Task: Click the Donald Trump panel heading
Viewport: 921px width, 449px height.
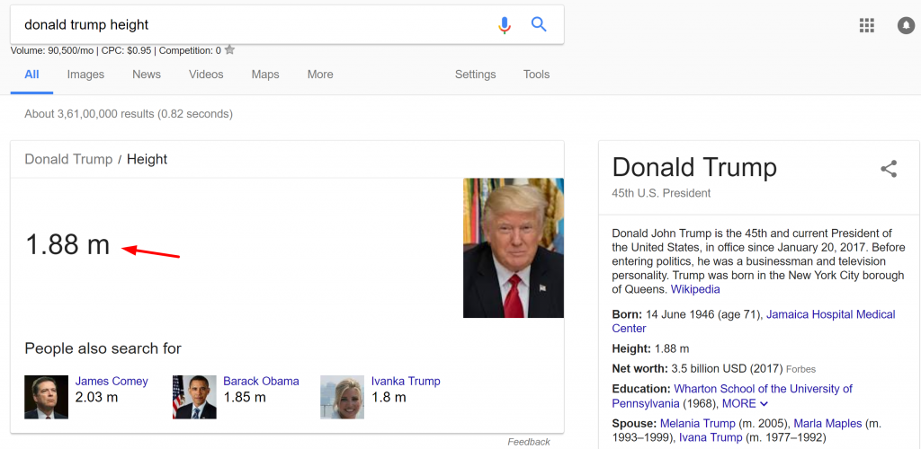Action: pos(694,168)
